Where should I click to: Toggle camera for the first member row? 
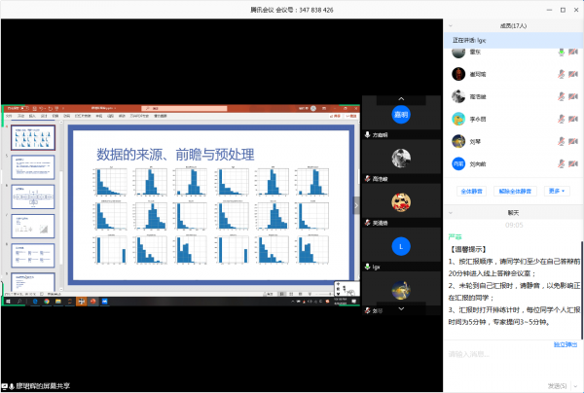coord(573,53)
